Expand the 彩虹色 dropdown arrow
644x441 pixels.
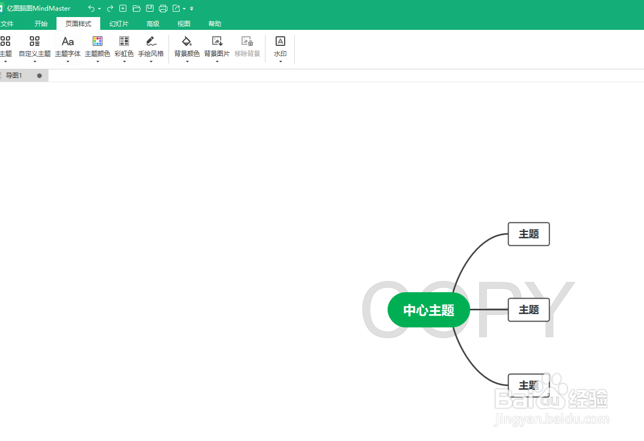tap(124, 61)
